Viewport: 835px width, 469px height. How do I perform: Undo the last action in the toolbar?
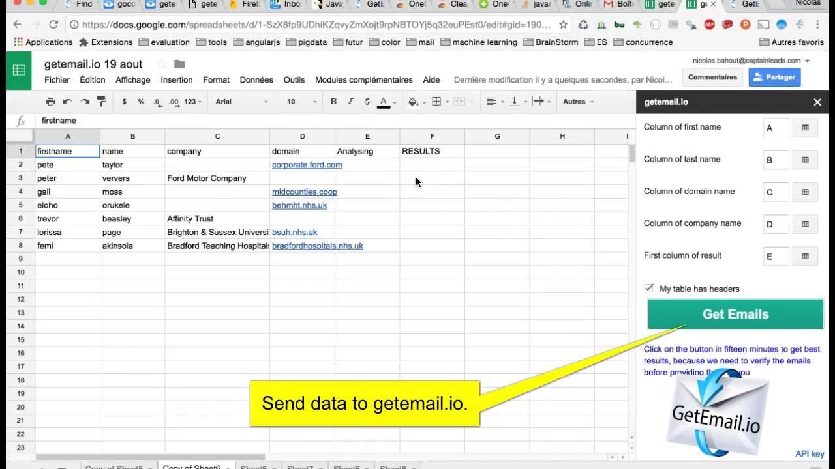[68, 102]
